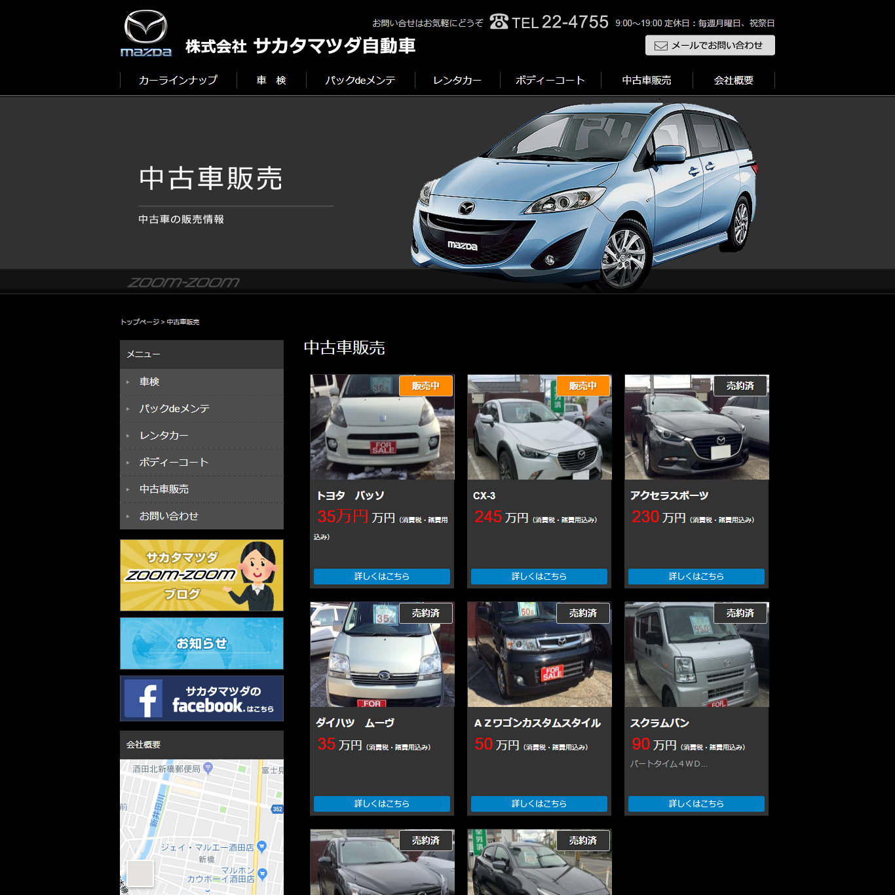Click the satellite view thumbnail on map
The width and height of the screenshot is (895, 895).
pos(140,873)
